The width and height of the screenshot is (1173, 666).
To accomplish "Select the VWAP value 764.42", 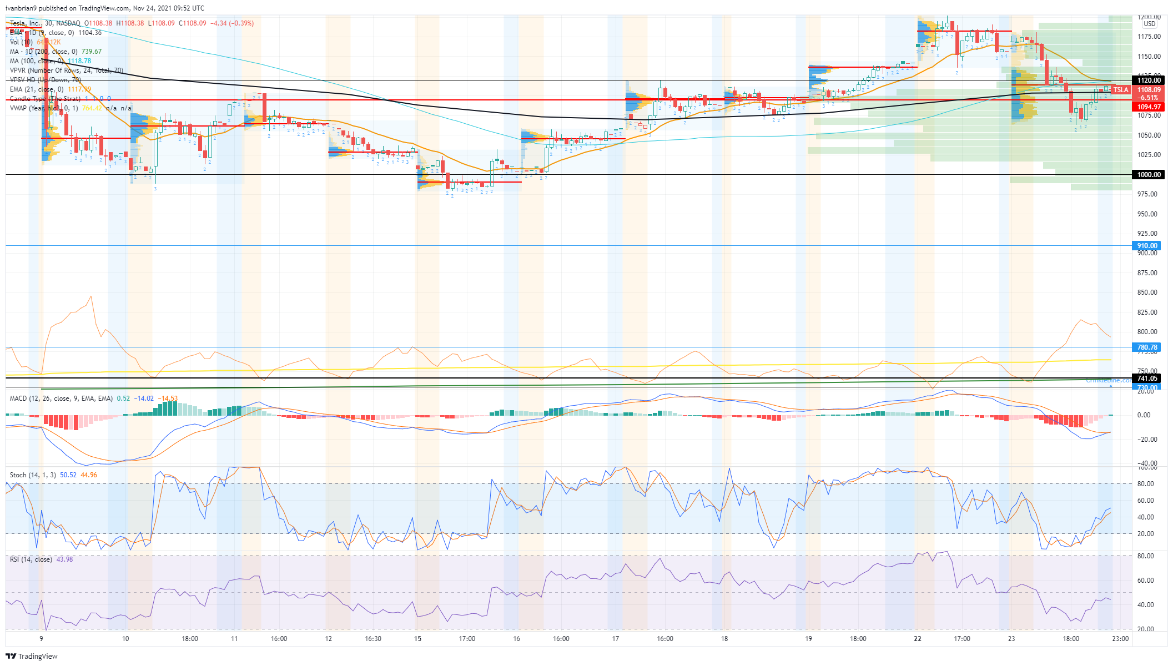I will (92, 108).
